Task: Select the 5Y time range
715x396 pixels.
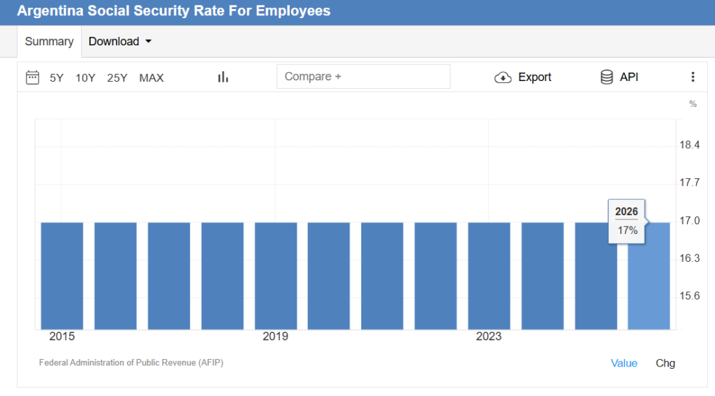Action: pyautogui.click(x=57, y=78)
